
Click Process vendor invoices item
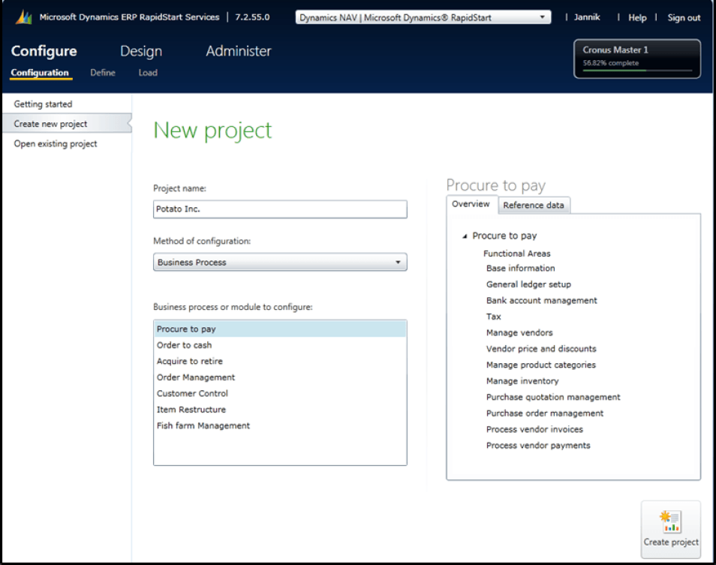534,429
